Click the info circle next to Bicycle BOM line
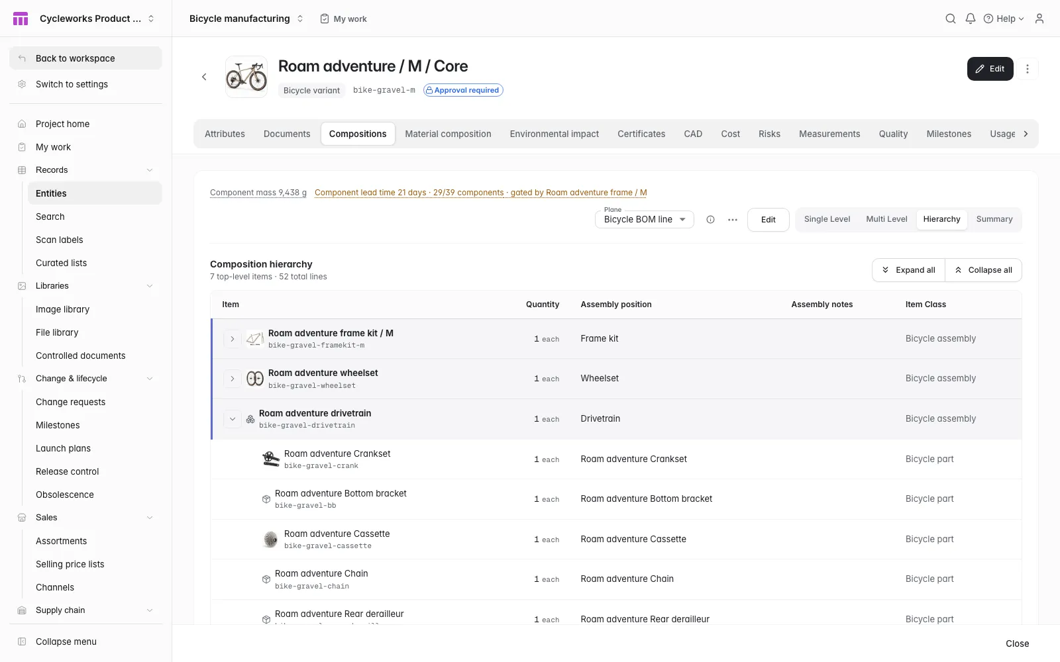The width and height of the screenshot is (1060, 662). [710, 220]
